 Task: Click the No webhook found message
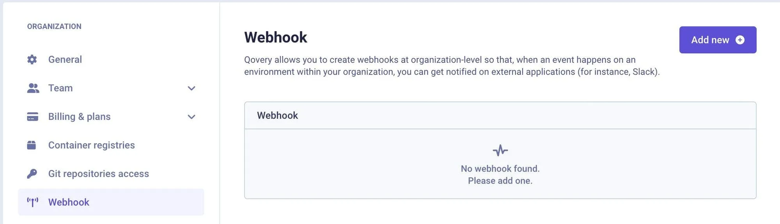click(500, 169)
